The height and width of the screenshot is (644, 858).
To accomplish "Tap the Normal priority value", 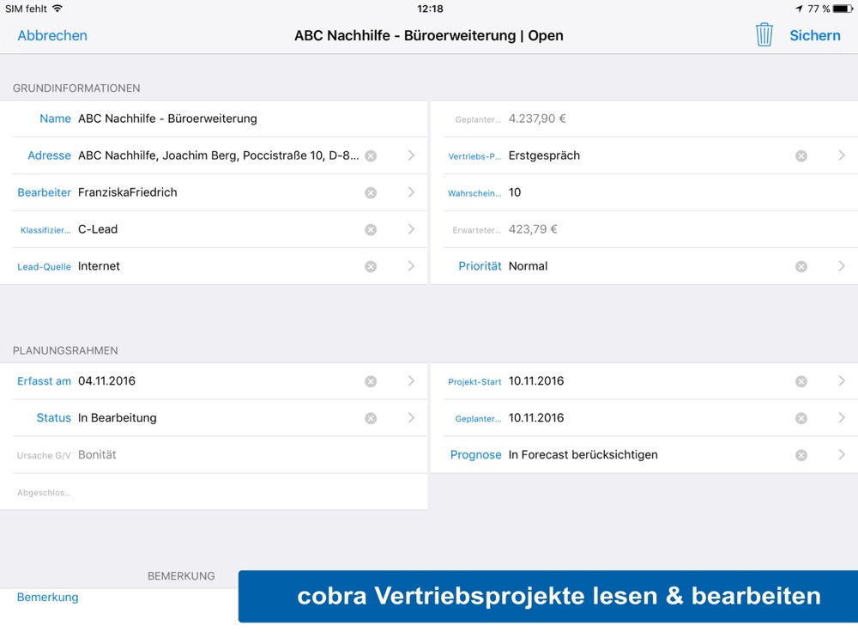I will (x=528, y=266).
